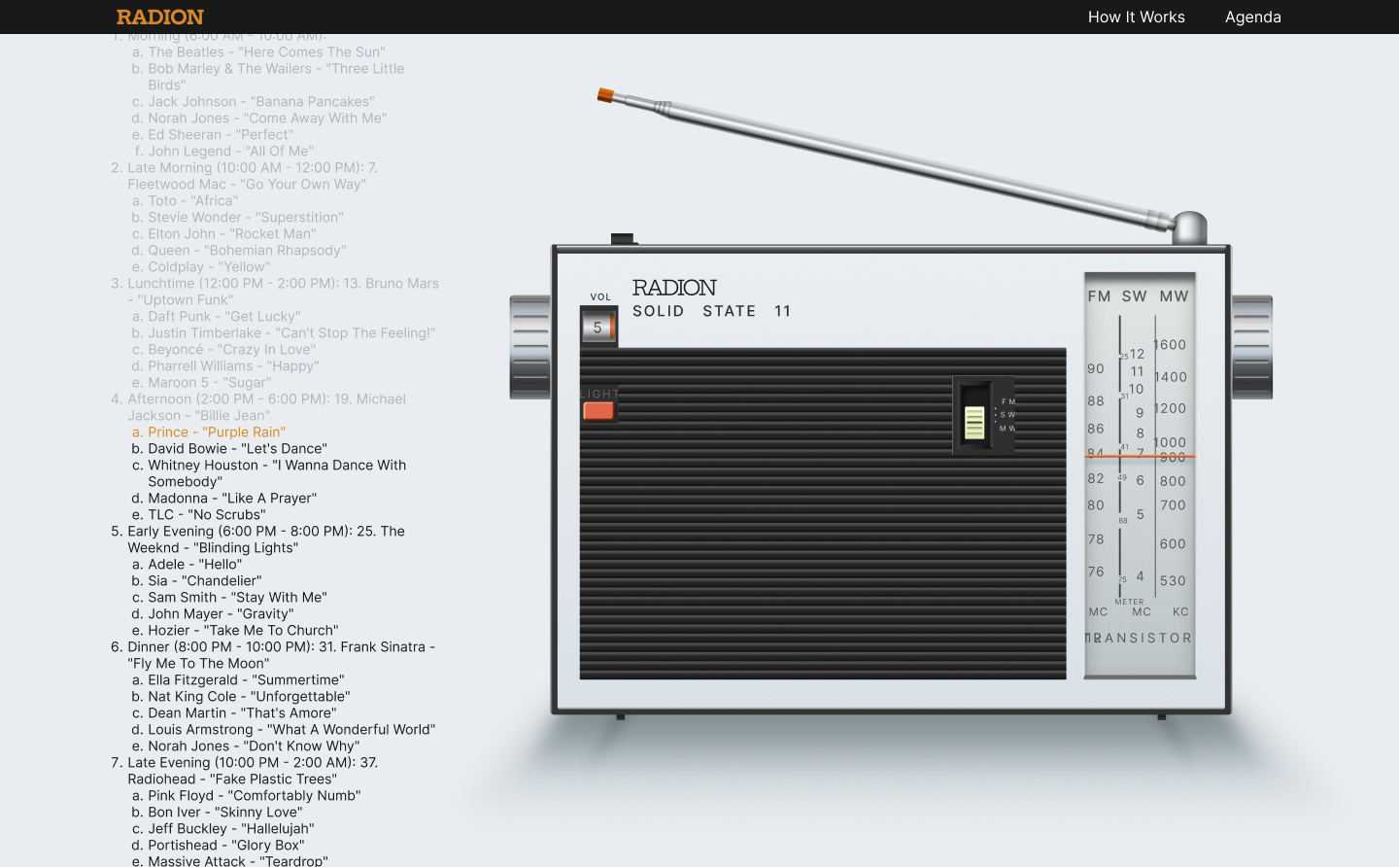Pick Ella Fitzgerald - "Summertime" from the list
Viewport: 1399px width, 867px height.
(x=246, y=680)
